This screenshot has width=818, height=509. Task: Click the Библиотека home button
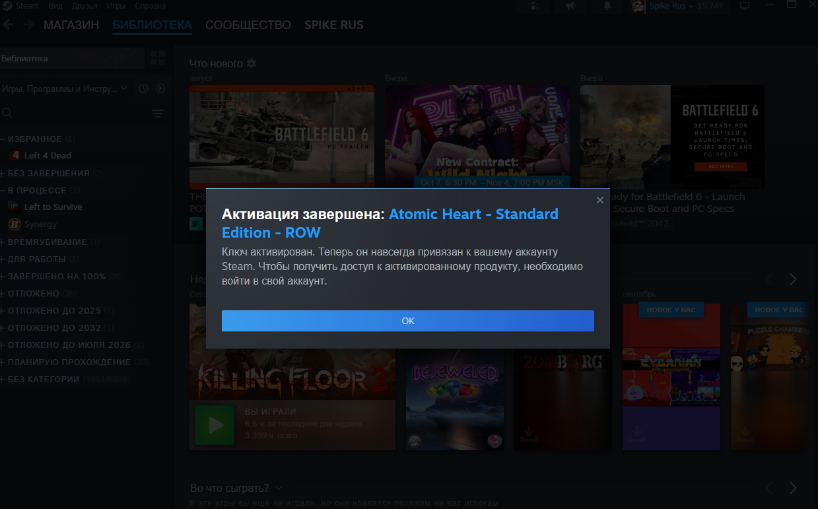pos(72,59)
